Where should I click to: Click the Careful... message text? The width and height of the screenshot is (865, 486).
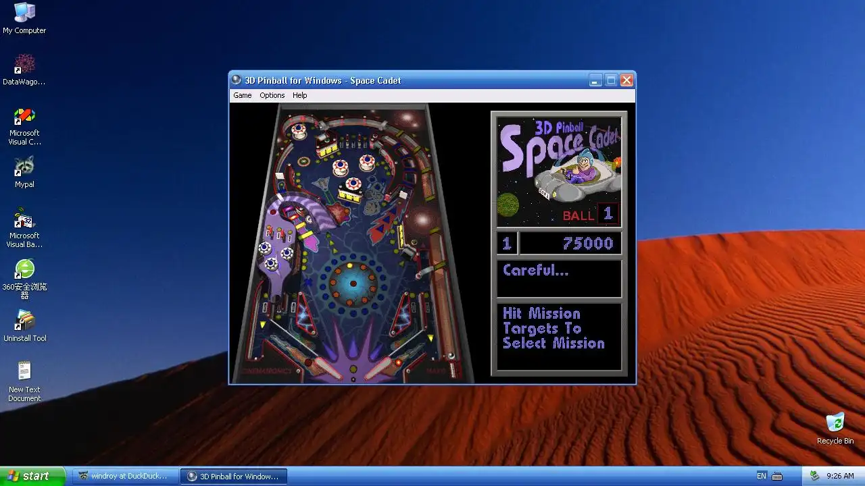coord(536,271)
